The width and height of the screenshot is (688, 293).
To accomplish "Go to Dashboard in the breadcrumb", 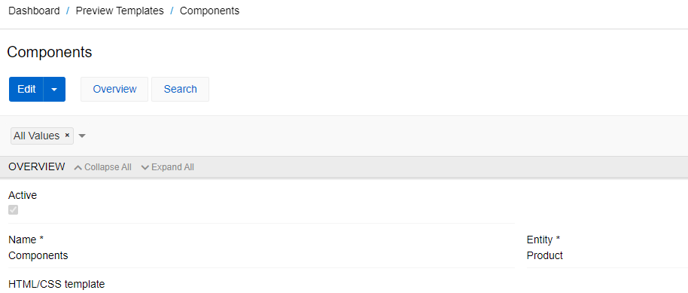I will tap(34, 11).
